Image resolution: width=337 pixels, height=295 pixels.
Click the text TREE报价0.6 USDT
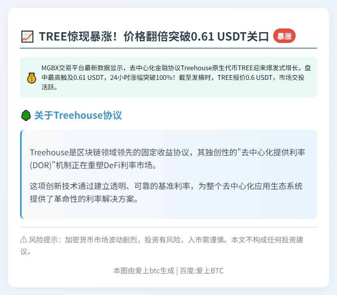pos(245,77)
